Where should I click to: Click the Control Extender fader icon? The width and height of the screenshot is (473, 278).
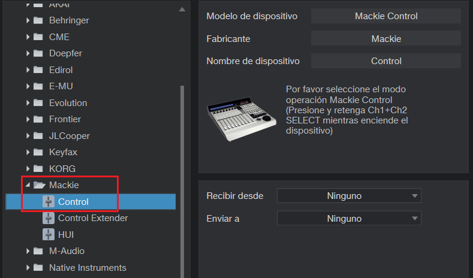click(x=49, y=218)
